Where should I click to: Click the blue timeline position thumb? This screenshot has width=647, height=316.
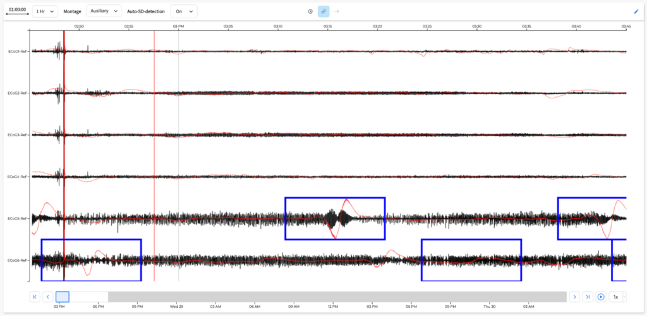(63, 296)
